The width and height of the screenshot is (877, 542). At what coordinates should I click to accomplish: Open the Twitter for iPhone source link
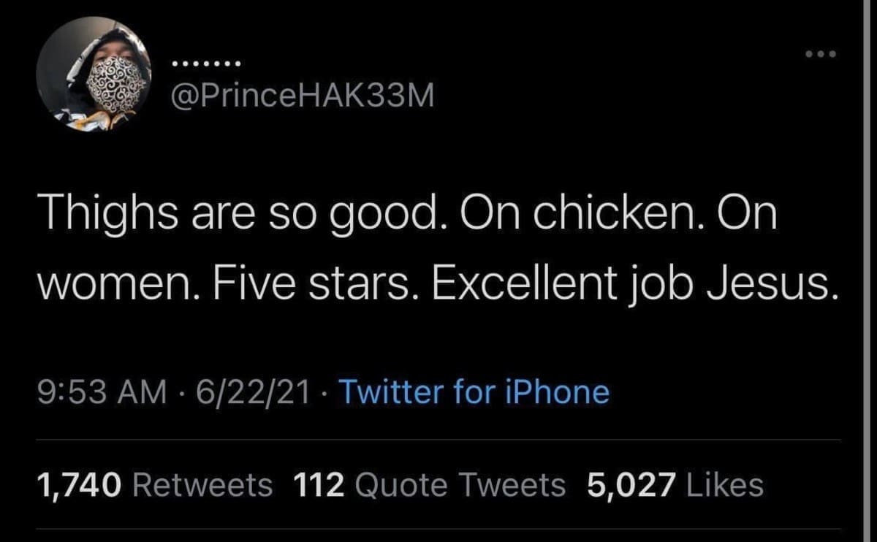click(474, 392)
